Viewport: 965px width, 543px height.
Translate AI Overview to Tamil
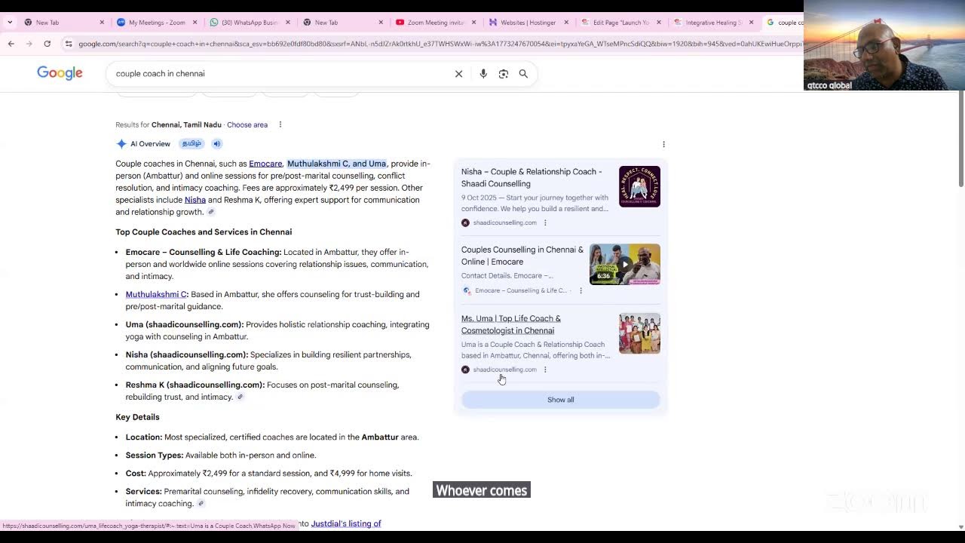click(x=191, y=144)
